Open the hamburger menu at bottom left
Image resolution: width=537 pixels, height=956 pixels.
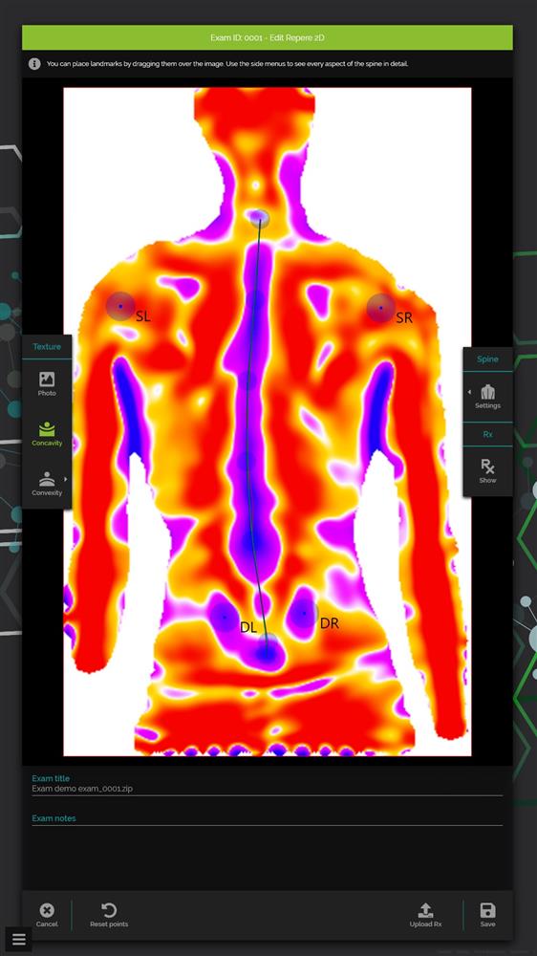tap(18, 940)
